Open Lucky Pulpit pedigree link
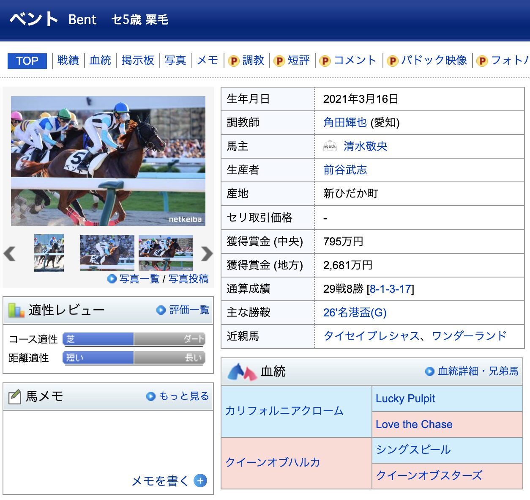The width and height of the screenshot is (530, 500). coord(405,398)
